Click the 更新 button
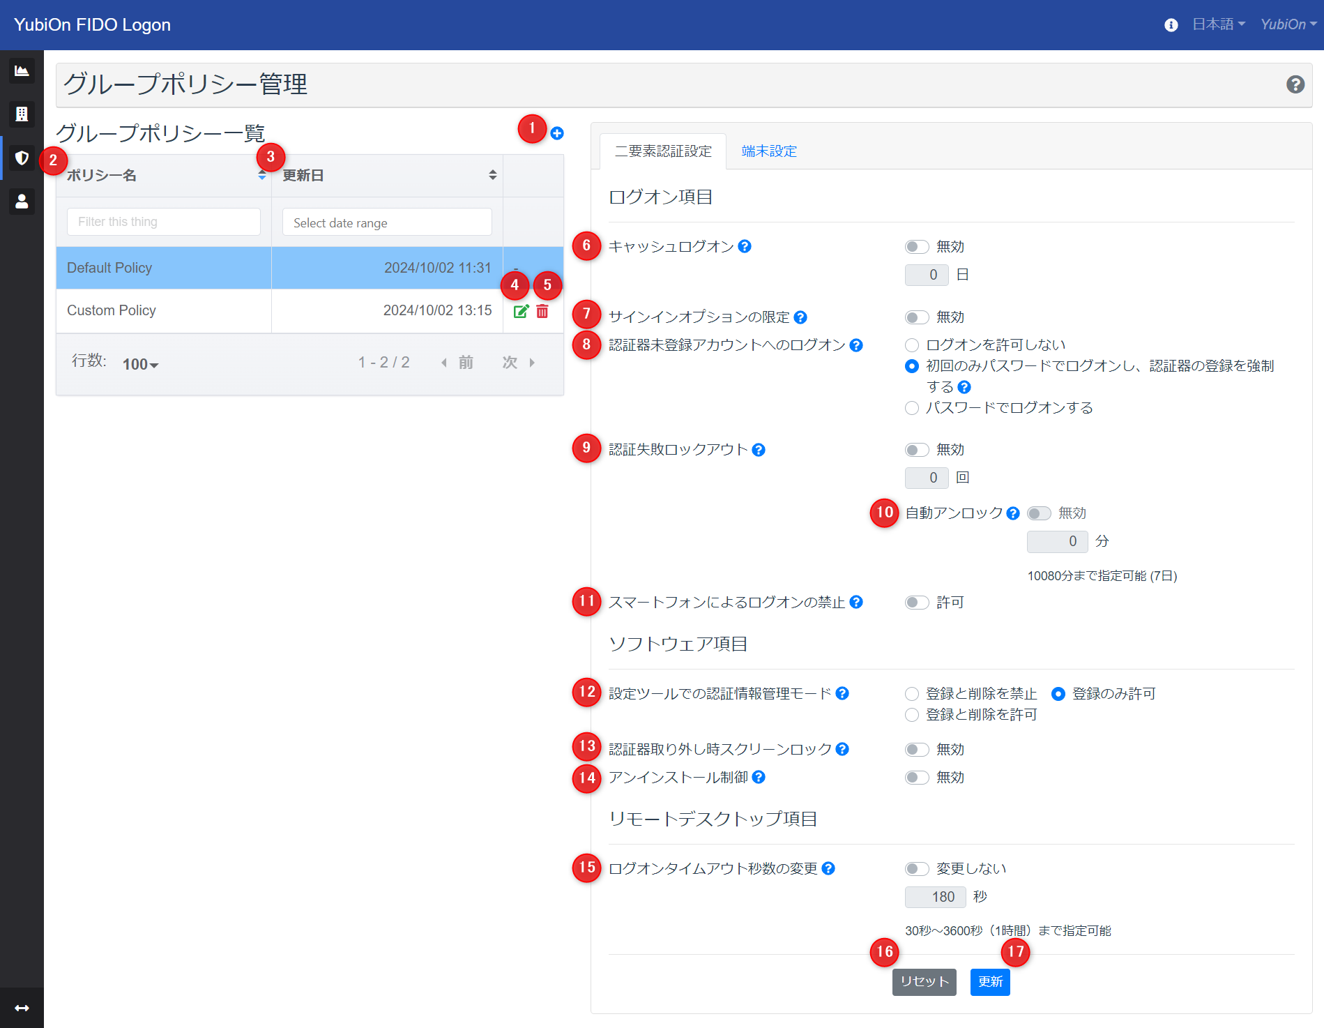This screenshot has width=1324, height=1028. tap(989, 982)
